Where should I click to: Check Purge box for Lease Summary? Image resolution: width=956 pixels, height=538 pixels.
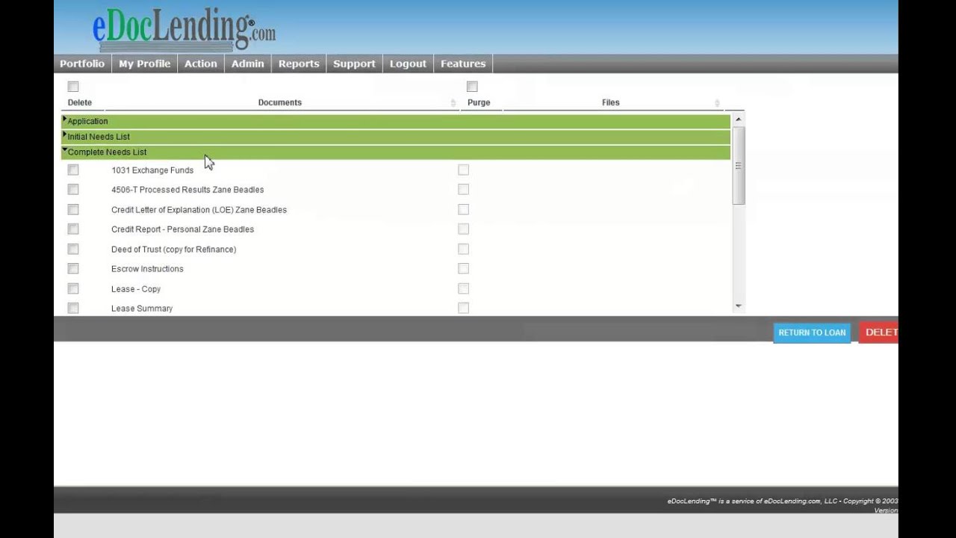tap(464, 308)
